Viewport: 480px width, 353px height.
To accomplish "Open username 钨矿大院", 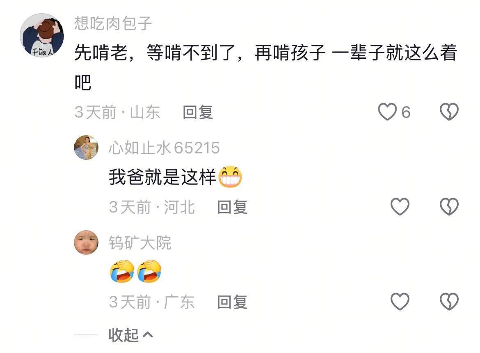I will pos(140,243).
